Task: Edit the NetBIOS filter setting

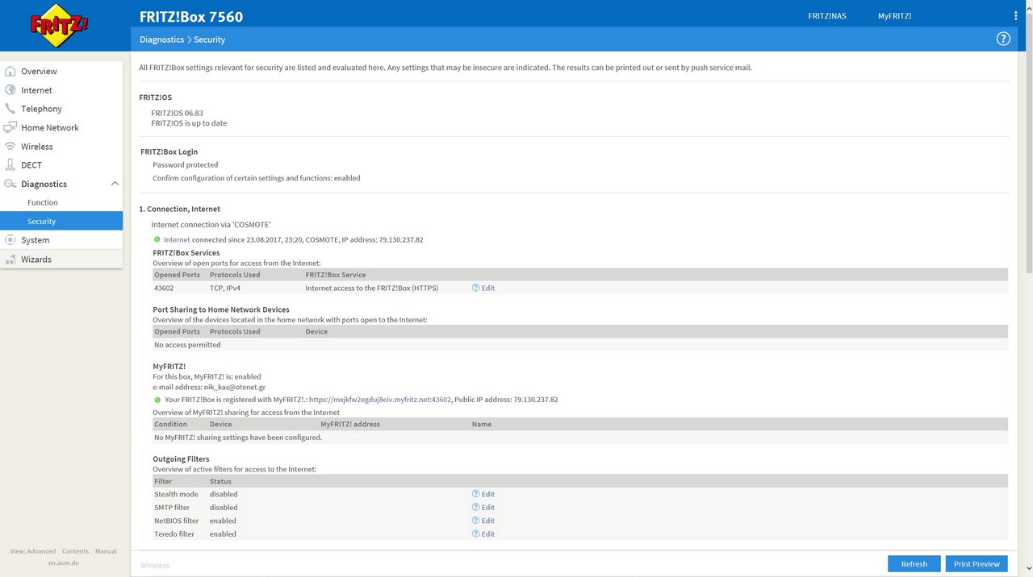Action: coord(487,521)
